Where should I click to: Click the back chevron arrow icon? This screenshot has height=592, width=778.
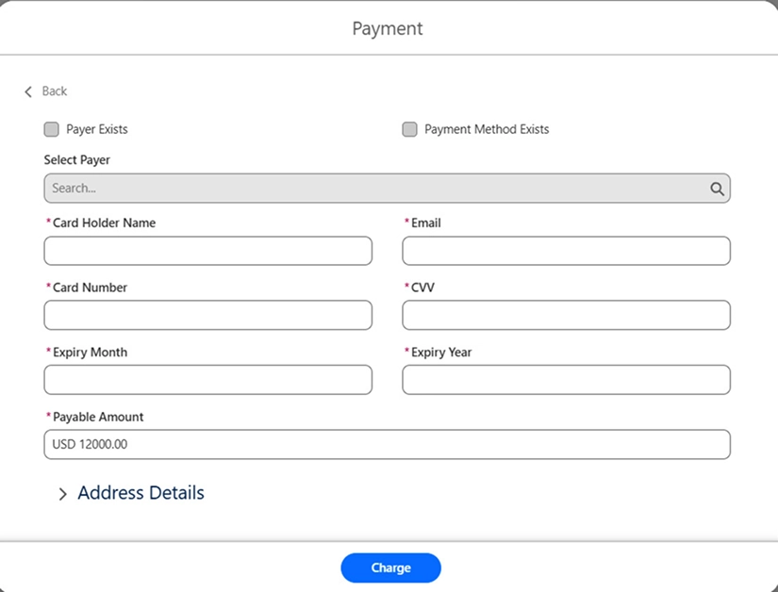click(28, 91)
